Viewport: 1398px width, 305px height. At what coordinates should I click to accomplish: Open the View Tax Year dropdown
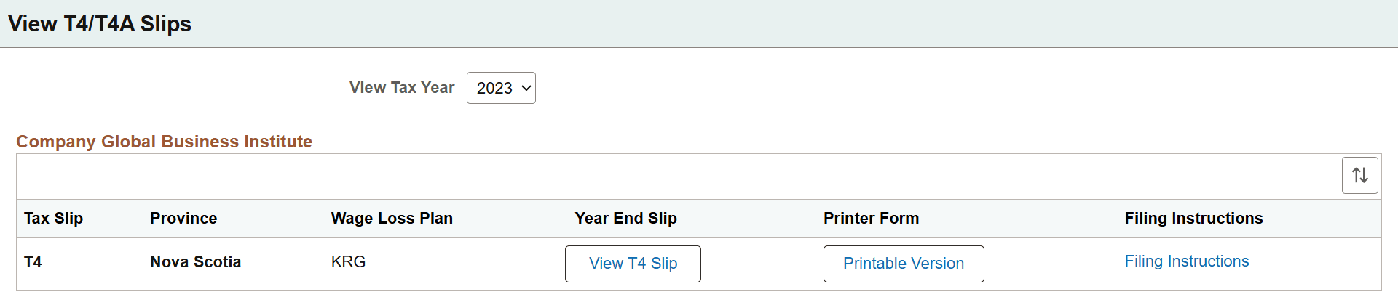501,88
